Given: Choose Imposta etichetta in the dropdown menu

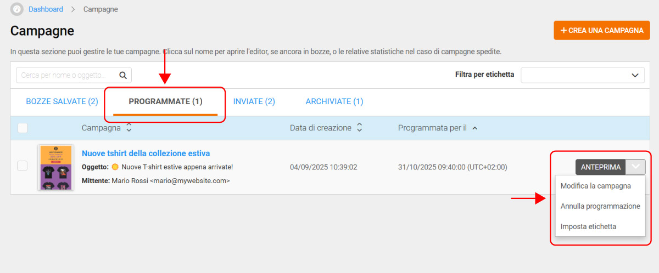Looking at the screenshot, I should (588, 226).
